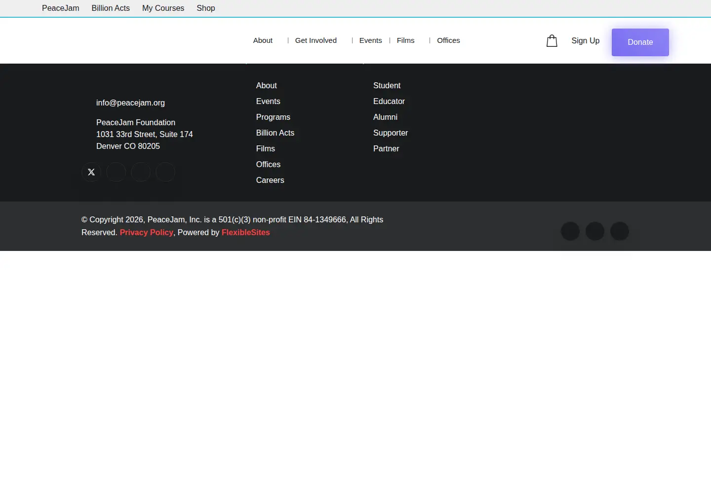Click the "PeaceJam Foundation" address line
This screenshot has height=493, width=711.
[136, 123]
